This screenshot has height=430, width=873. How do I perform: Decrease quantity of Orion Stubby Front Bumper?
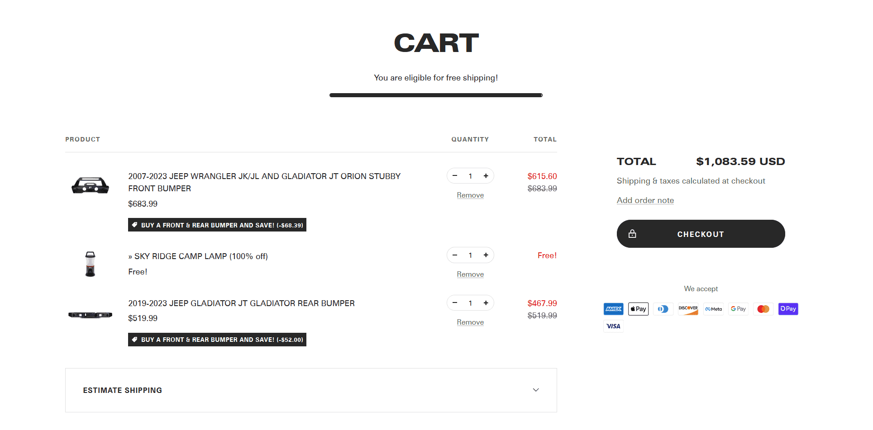point(455,176)
